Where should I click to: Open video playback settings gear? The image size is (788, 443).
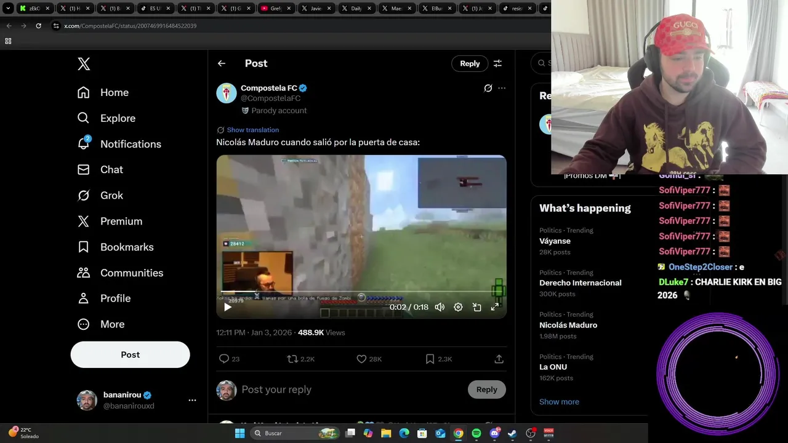coord(458,307)
